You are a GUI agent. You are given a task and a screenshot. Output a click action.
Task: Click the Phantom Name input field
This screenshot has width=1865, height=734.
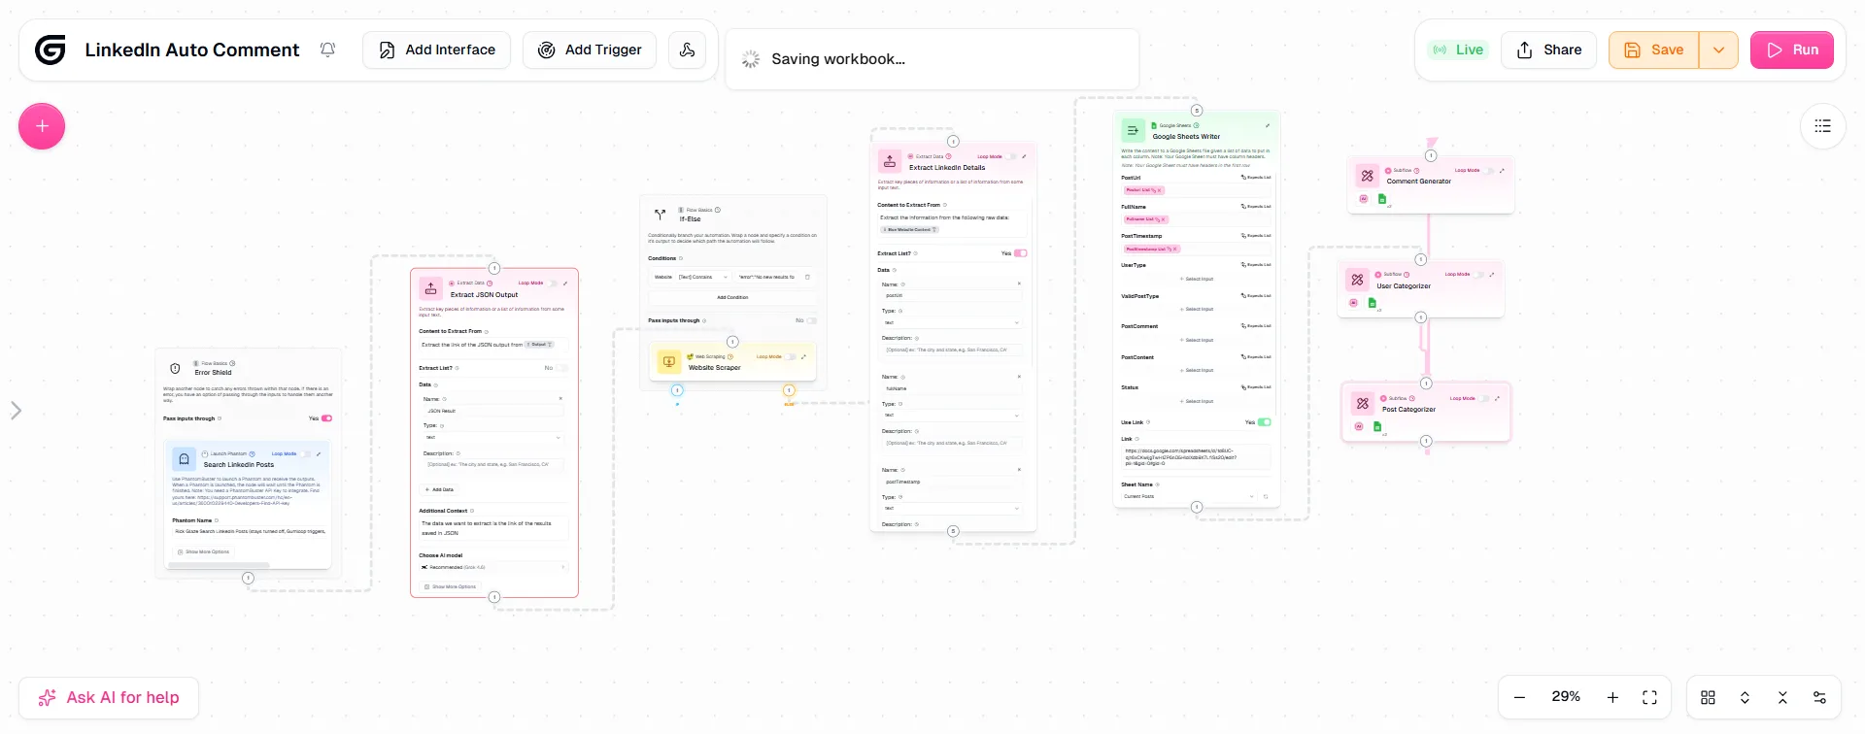(x=251, y=532)
